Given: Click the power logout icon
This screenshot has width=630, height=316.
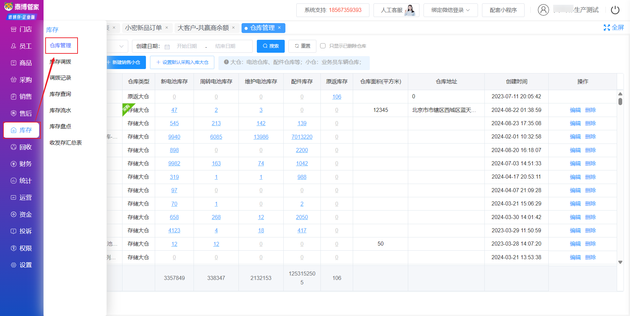Looking at the screenshot, I should (615, 10).
